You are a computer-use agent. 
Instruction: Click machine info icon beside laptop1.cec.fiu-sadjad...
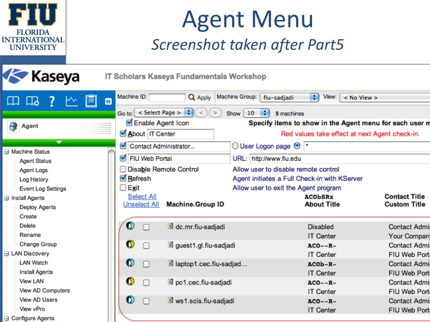point(170,263)
